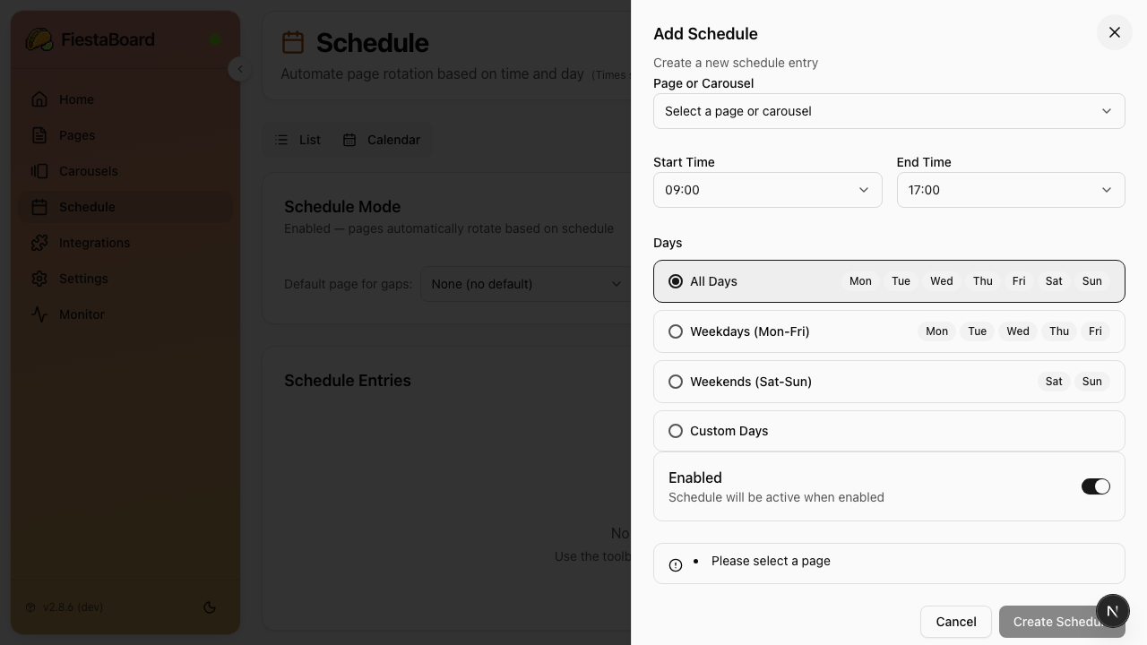Open the End Time dropdown
The image size is (1147, 645).
[1011, 190]
